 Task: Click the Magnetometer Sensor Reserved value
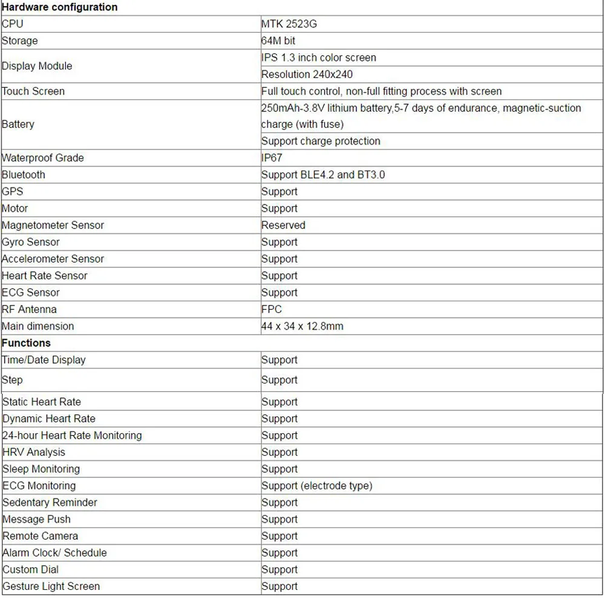tap(283, 225)
